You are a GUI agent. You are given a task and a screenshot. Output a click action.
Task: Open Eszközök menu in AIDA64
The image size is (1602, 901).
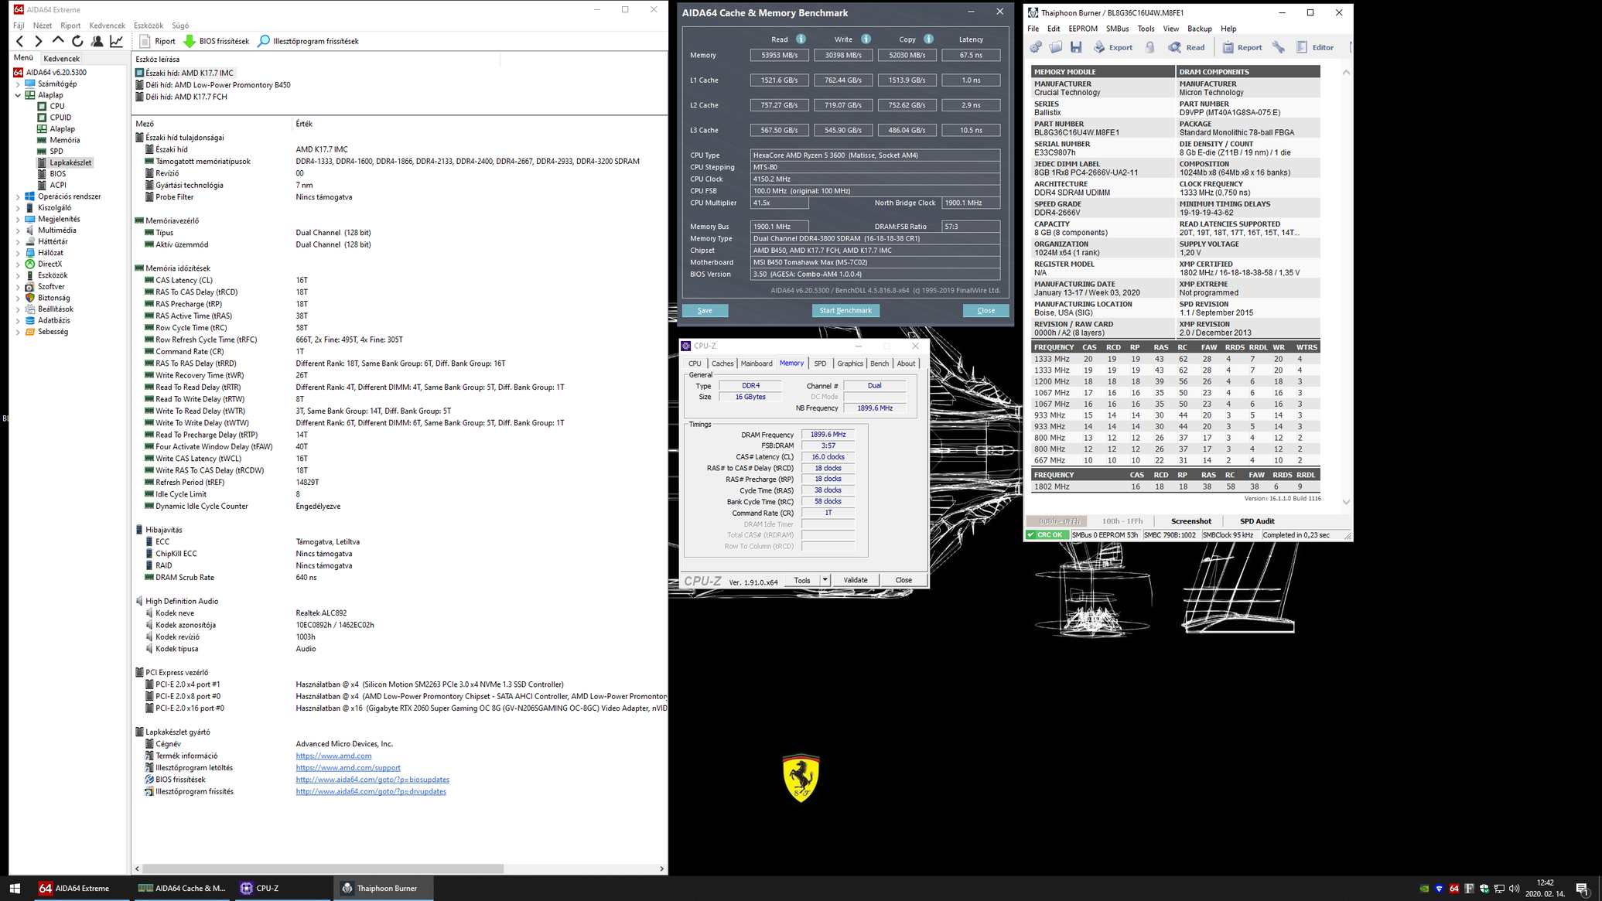tap(149, 26)
